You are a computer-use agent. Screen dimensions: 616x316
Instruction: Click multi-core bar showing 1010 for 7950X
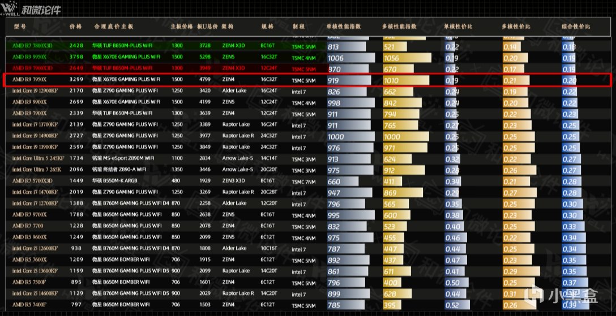(x=406, y=81)
